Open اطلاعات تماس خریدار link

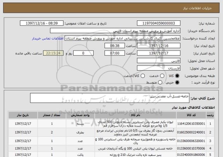click(x=48, y=39)
